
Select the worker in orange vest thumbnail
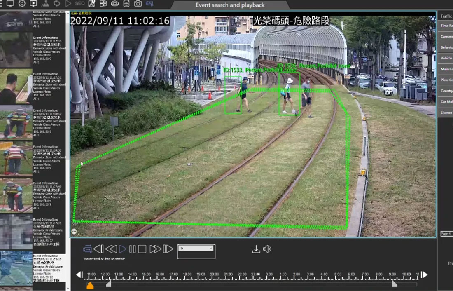tap(16, 122)
